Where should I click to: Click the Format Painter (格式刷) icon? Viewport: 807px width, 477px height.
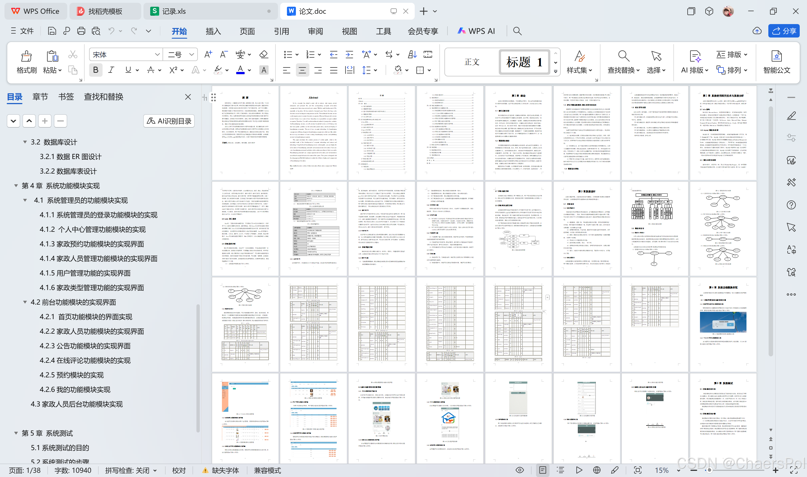26,56
